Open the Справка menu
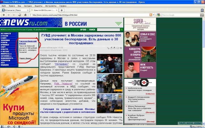The image size is (205, 128). (63, 6)
